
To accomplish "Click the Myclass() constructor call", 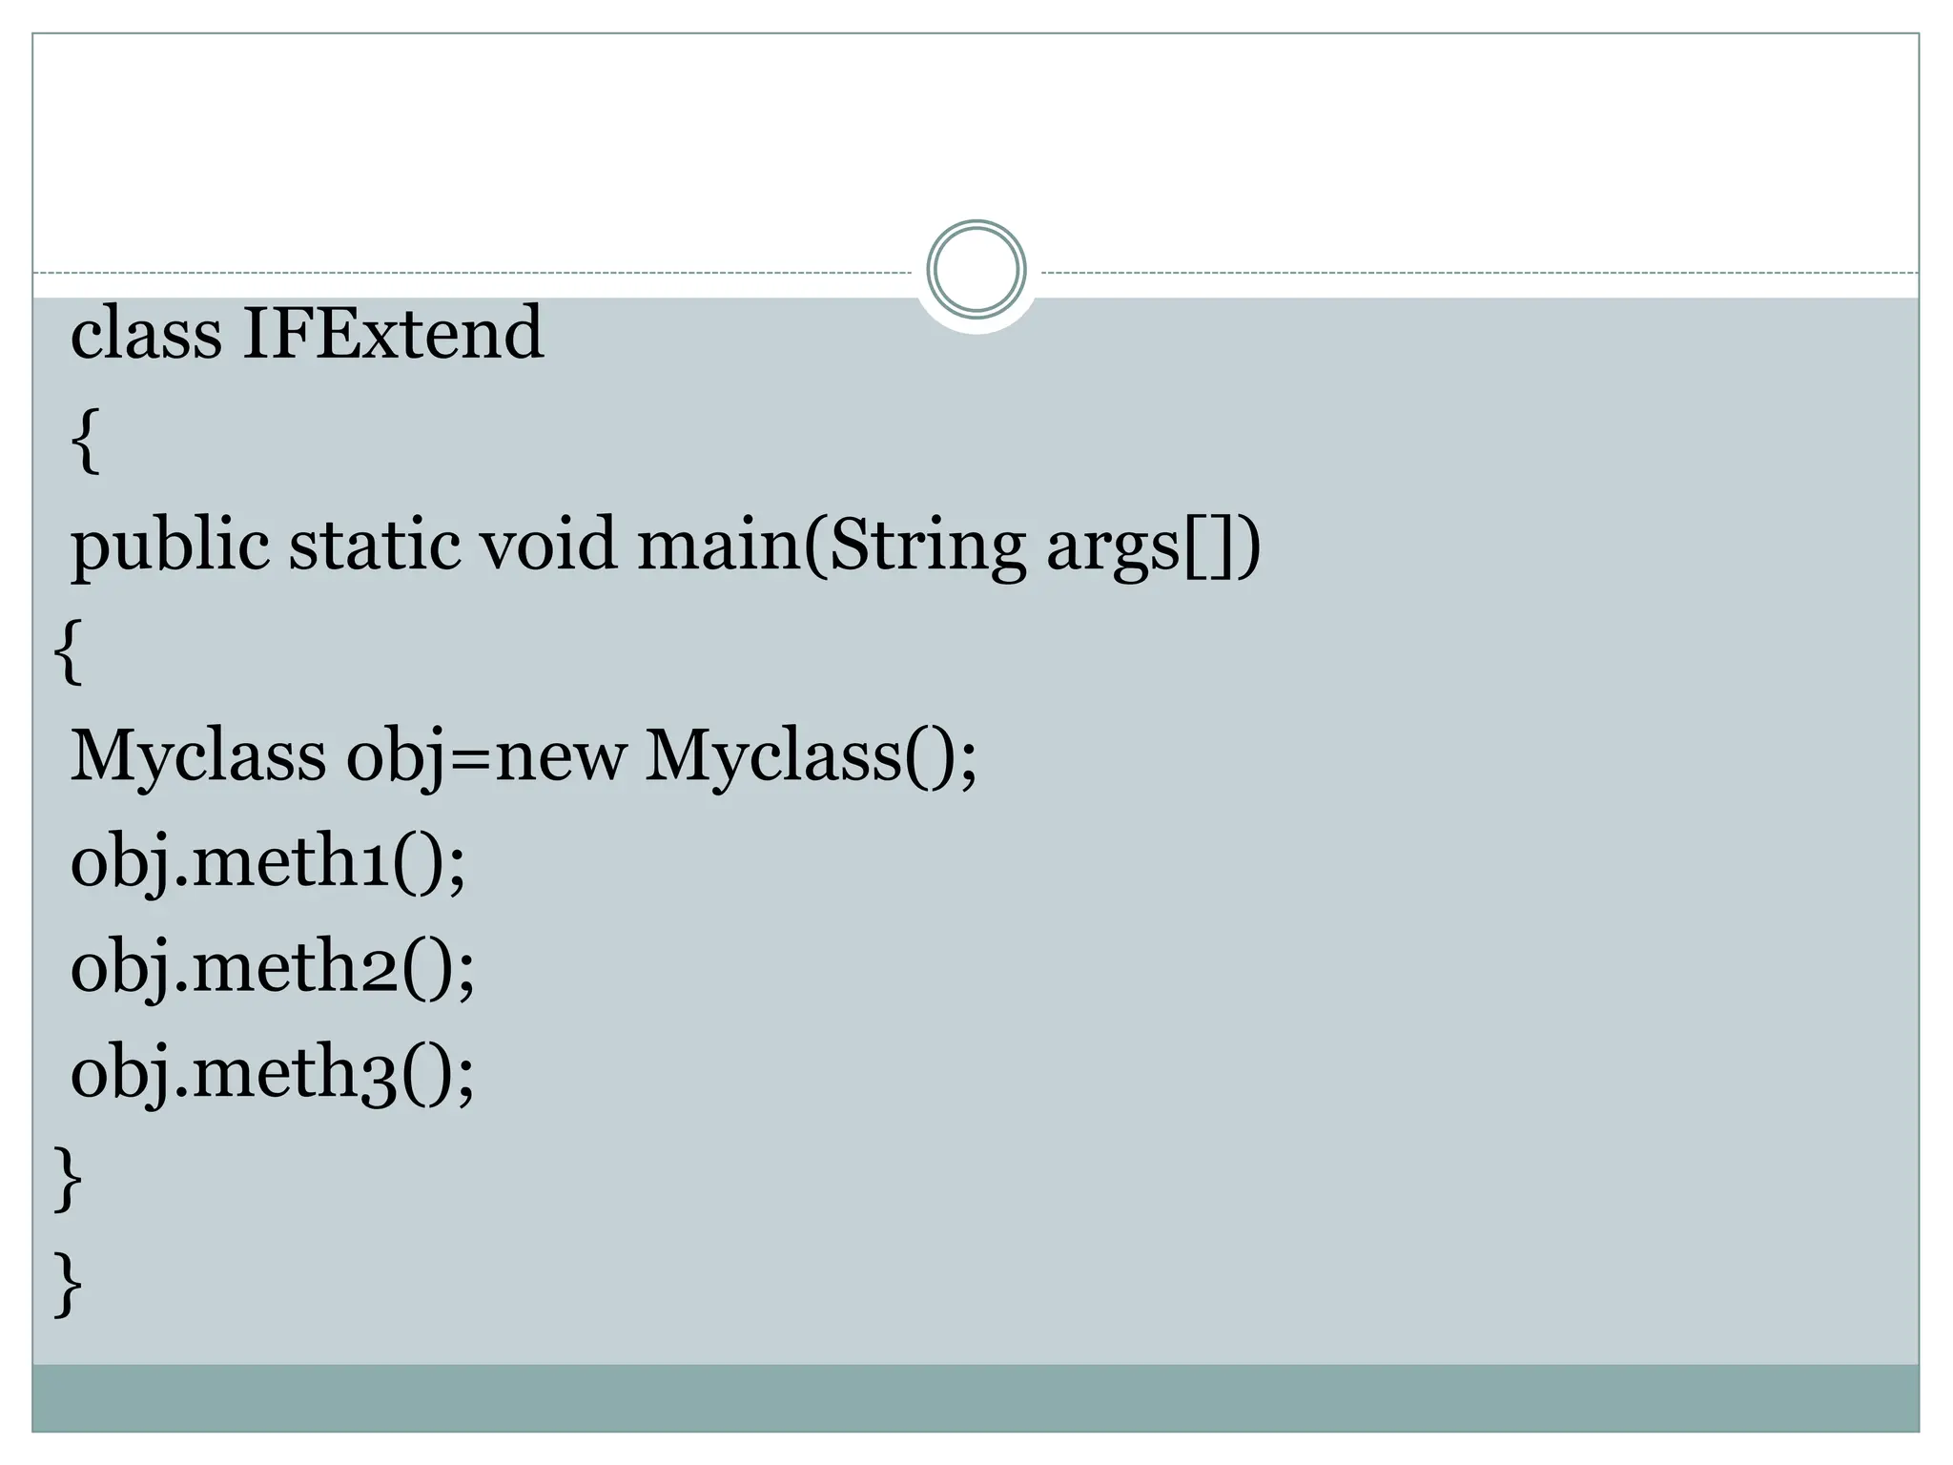I will [x=811, y=756].
